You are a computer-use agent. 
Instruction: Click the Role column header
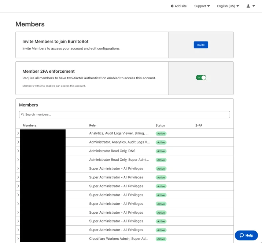point(92,125)
